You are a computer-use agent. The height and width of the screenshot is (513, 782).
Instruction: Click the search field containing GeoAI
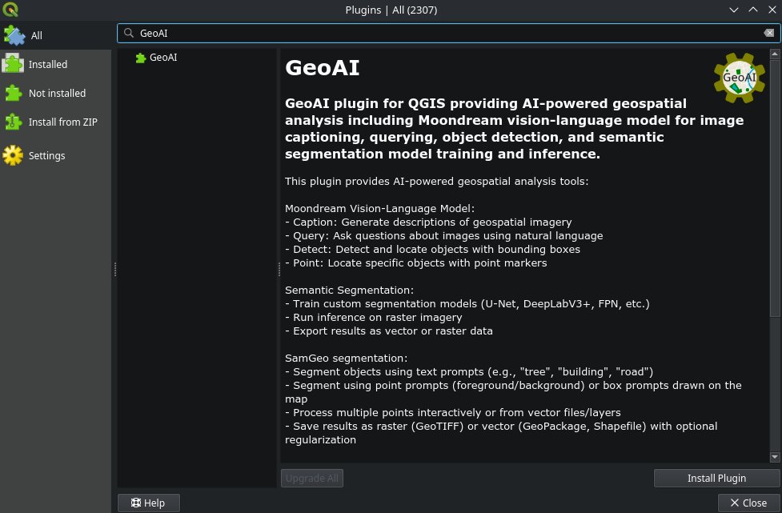(440, 33)
